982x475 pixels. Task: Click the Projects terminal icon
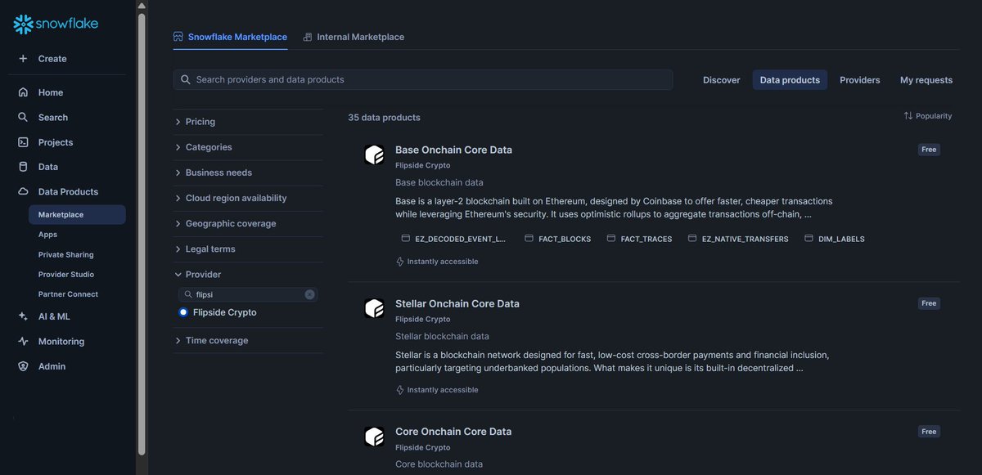tap(23, 142)
